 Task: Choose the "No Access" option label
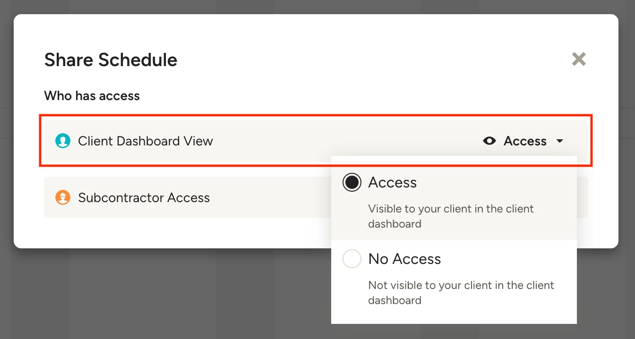coord(404,259)
